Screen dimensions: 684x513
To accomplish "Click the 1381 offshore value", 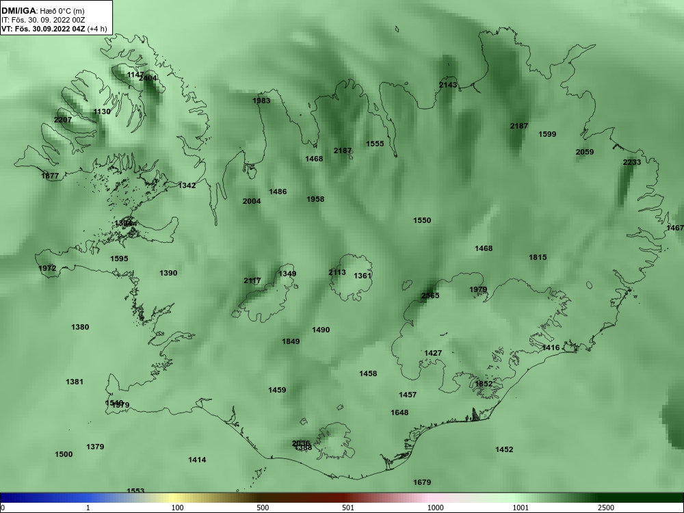I will tap(75, 382).
